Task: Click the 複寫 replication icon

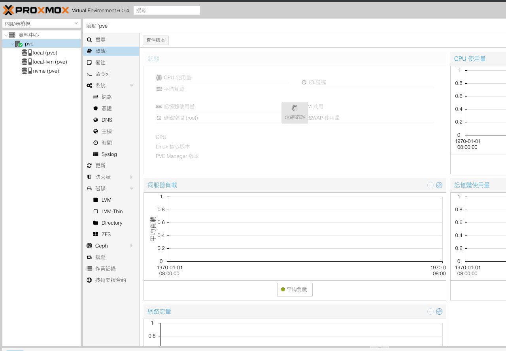Action: 89,257
